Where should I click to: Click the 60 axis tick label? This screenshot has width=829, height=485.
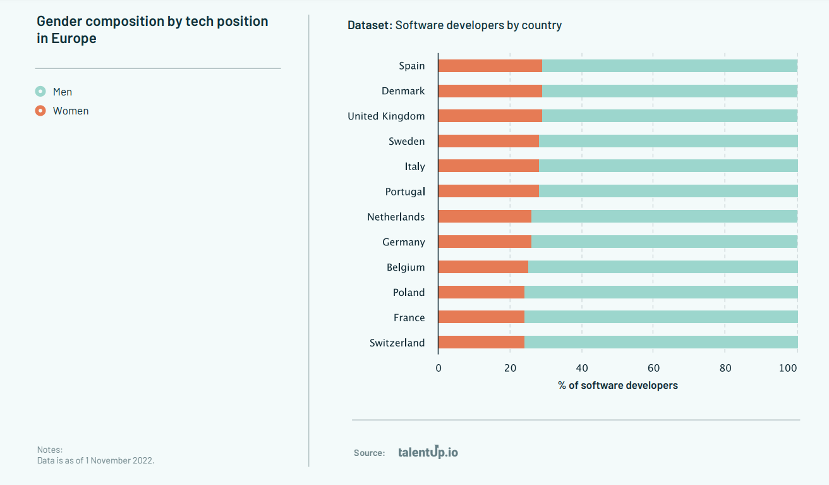pos(654,368)
